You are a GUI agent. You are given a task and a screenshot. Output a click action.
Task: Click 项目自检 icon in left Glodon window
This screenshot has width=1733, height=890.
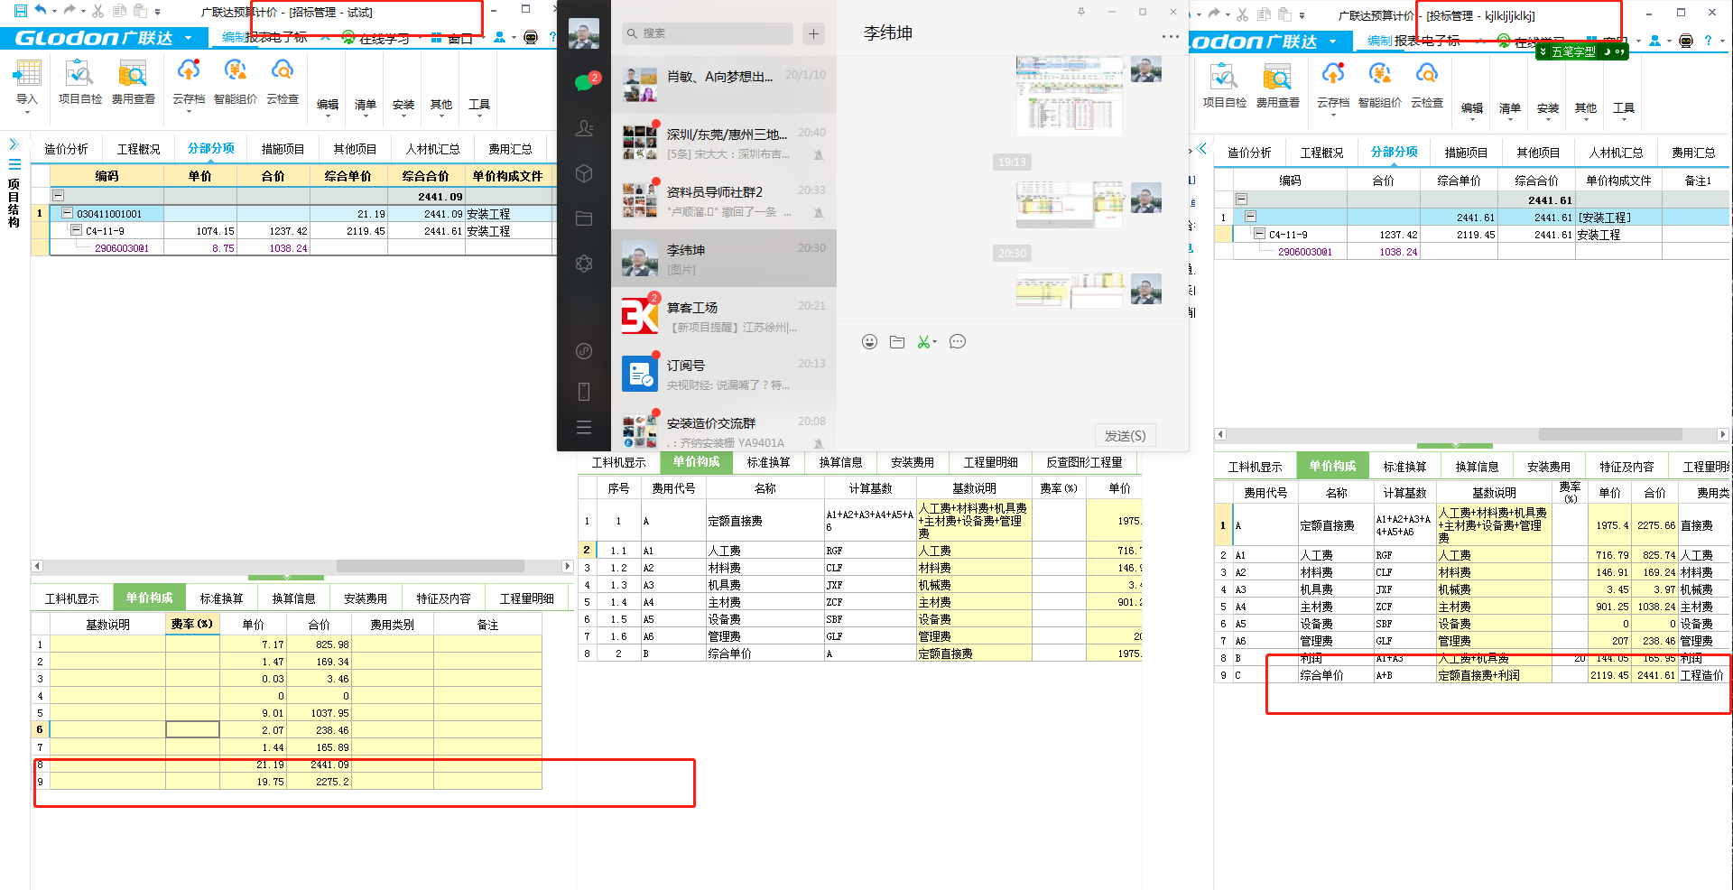click(79, 81)
